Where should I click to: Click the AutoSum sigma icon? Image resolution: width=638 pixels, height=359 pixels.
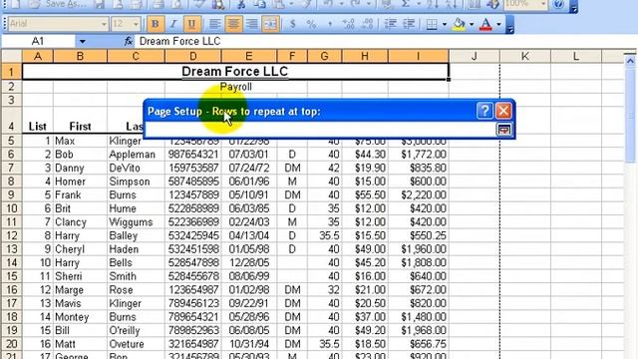(x=406, y=4)
